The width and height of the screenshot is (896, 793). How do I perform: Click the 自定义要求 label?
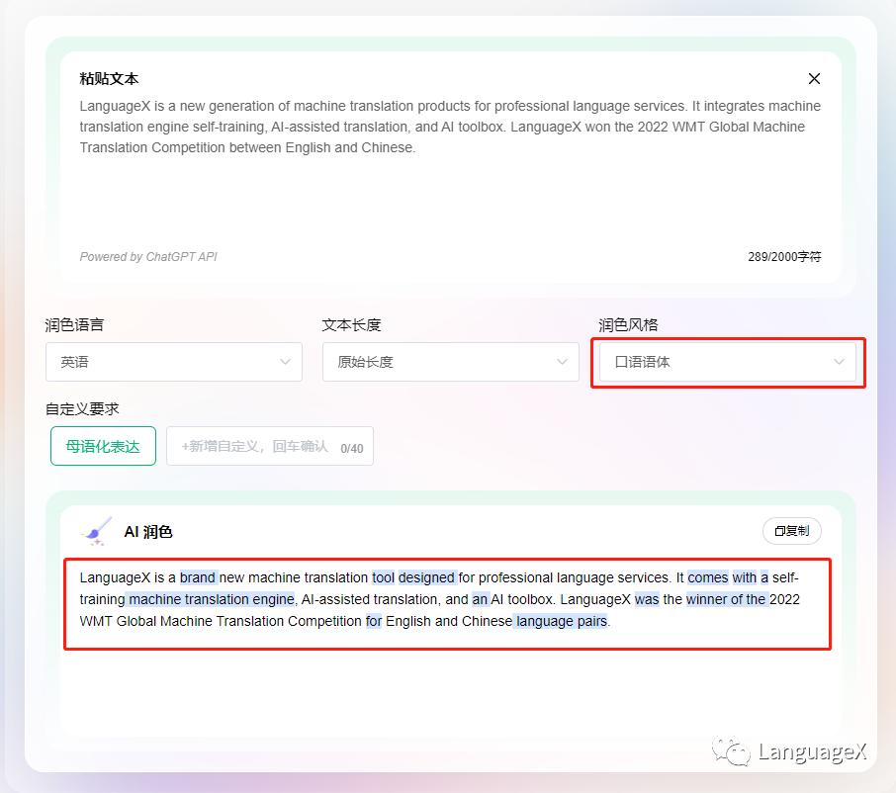point(82,409)
